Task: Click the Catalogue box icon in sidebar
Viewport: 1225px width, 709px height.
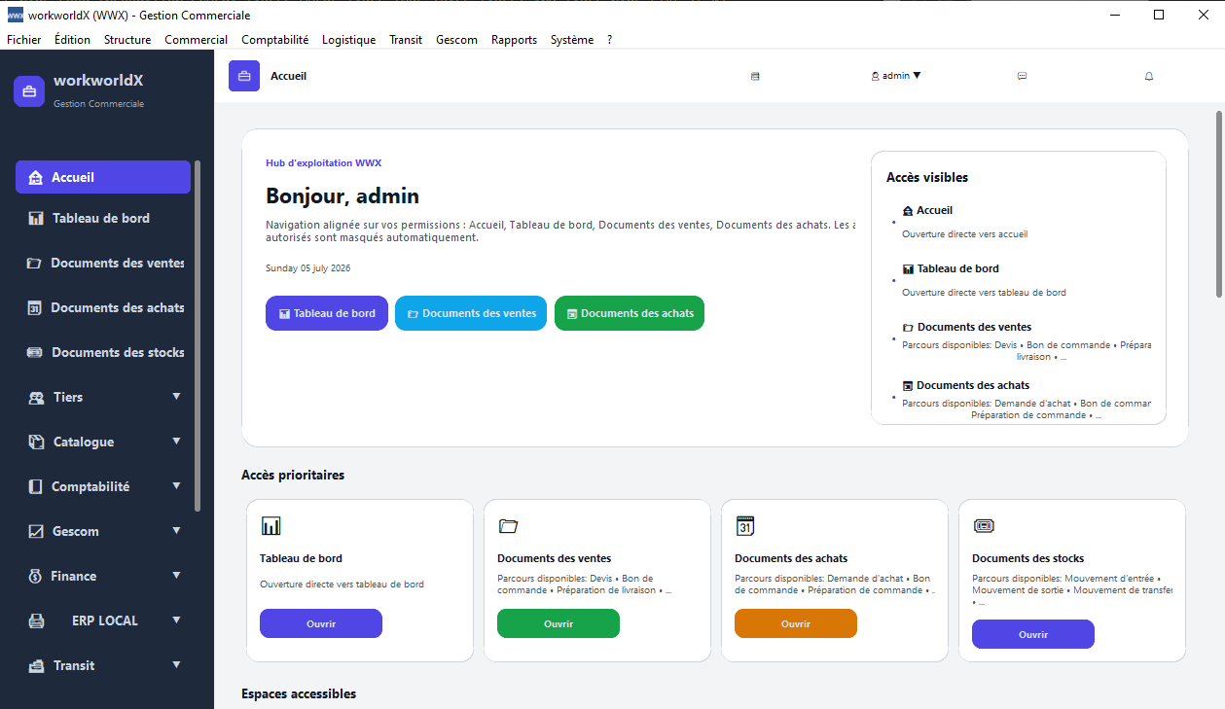Action: tap(36, 443)
